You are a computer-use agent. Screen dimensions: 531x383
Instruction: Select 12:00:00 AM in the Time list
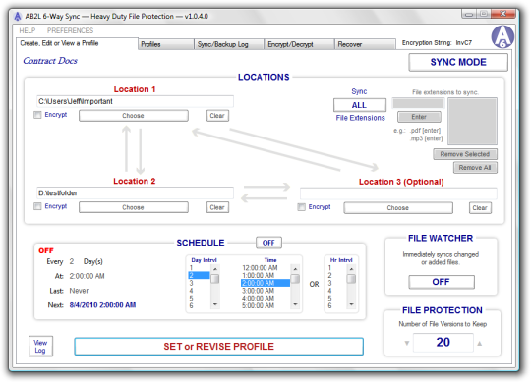tap(265, 268)
